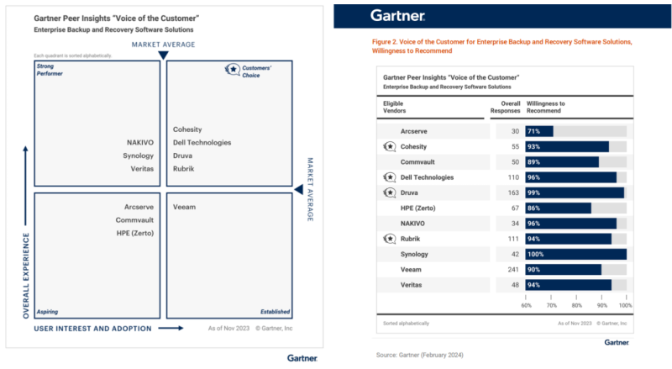
Task: Select Veritas in the Strong Performer quadrant
Action: pyautogui.click(x=142, y=169)
